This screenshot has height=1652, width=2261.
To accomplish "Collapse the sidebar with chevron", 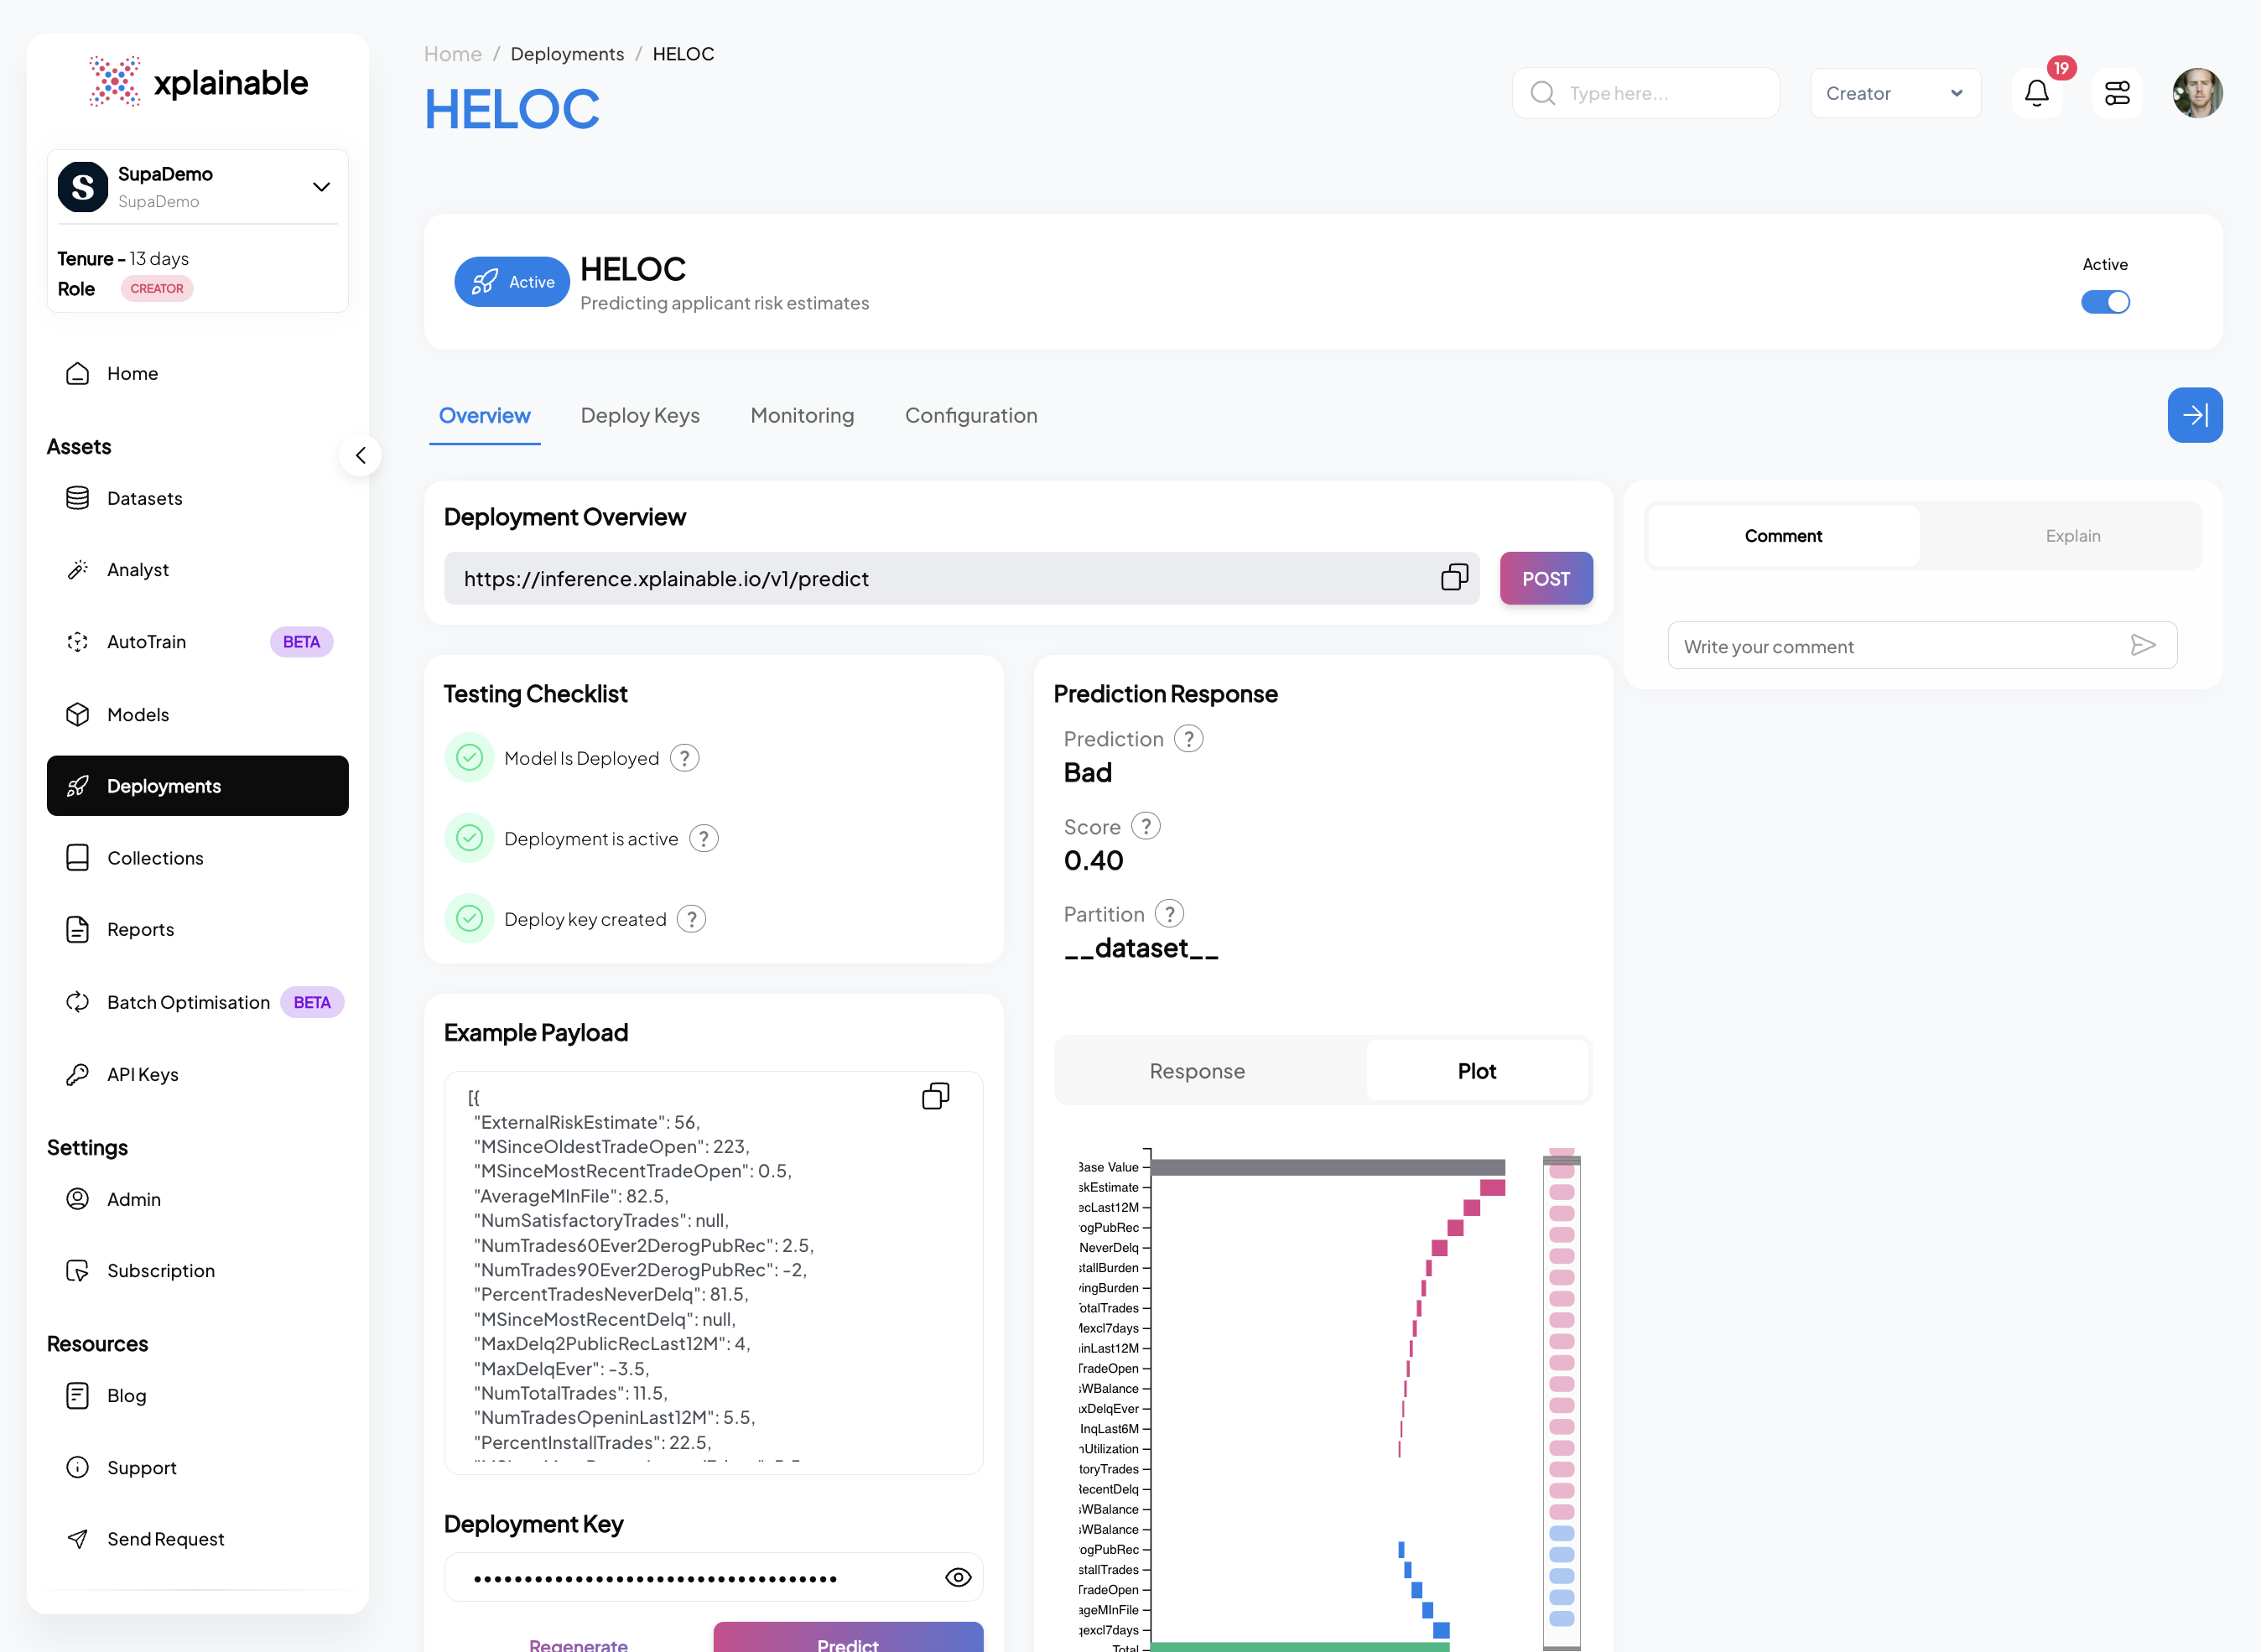I will pyautogui.click(x=360, y=455).
